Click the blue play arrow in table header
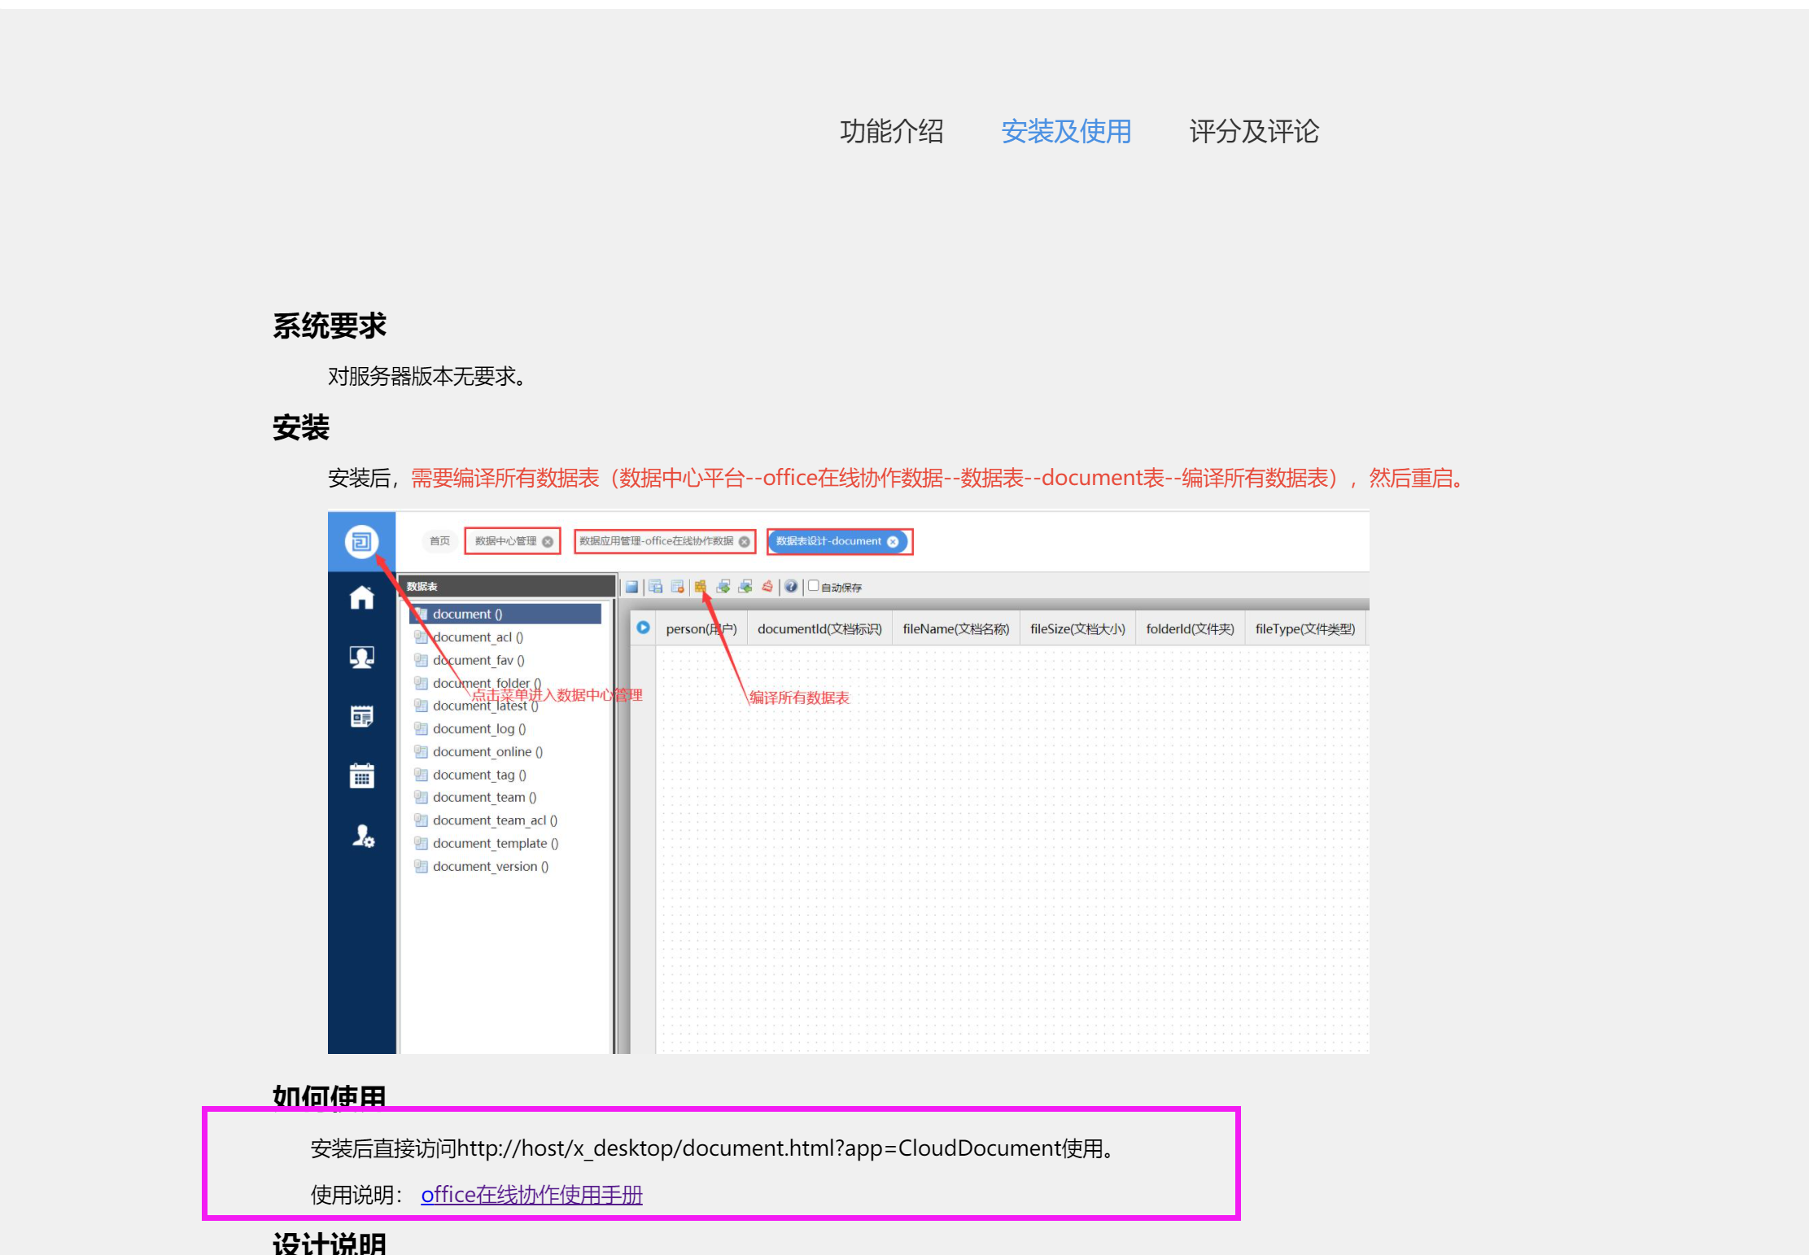This screenshot has height=1255, width=1809. click(x=643, y=627)
